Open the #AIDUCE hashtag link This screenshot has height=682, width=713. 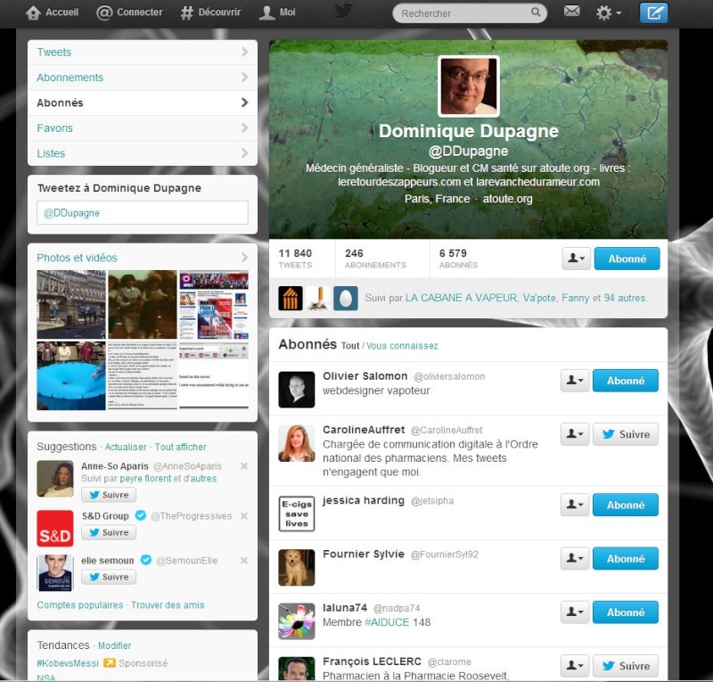(387, 622)
